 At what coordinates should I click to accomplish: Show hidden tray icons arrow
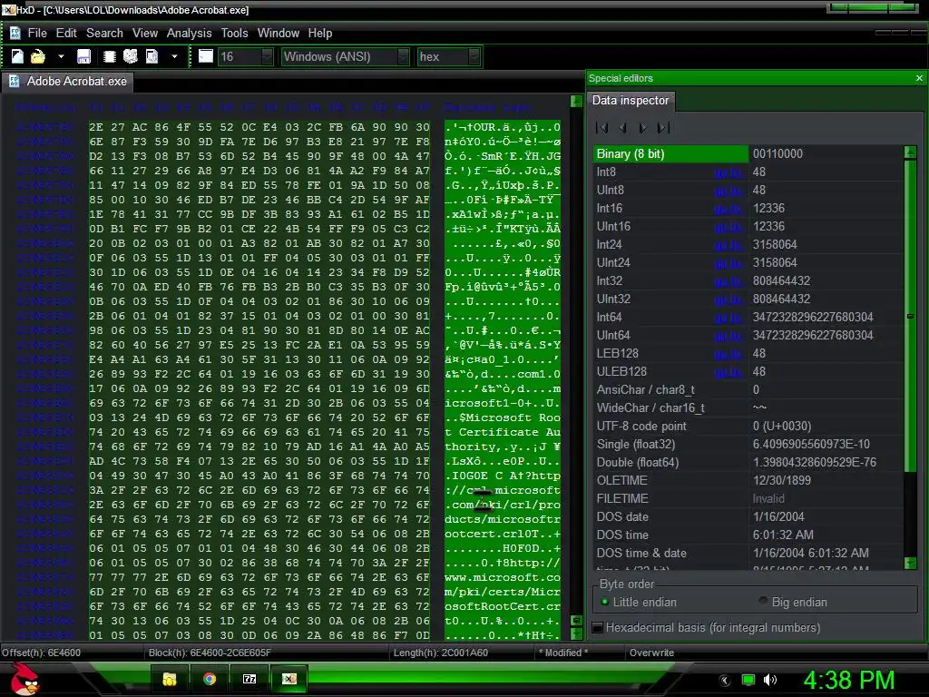(x=725, y=681)
